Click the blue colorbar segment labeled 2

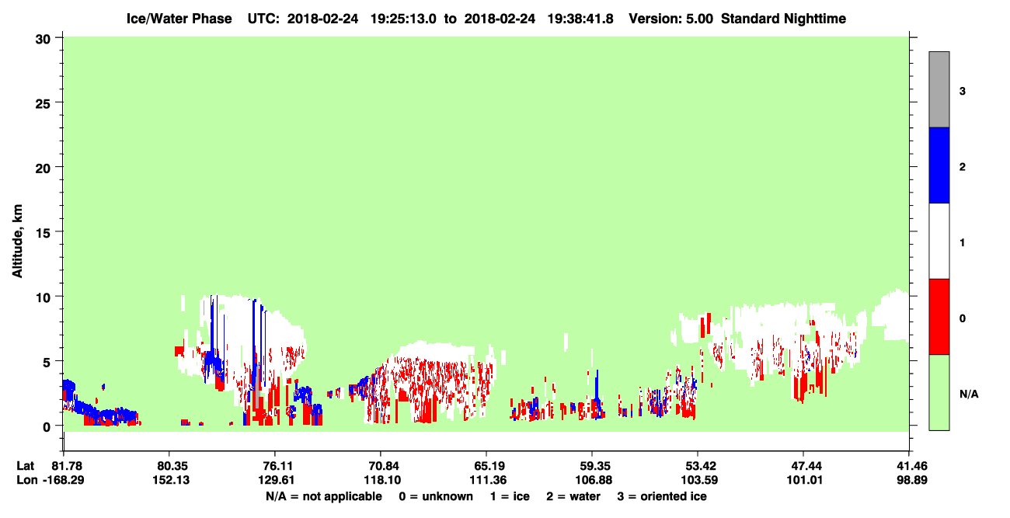[x=939, y=165]
